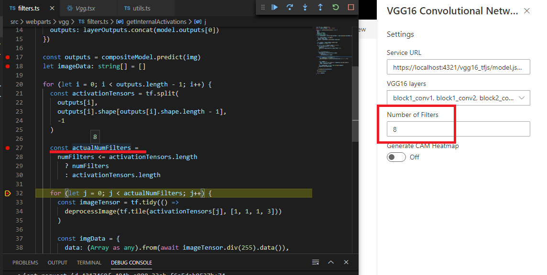Open the PROBLEMS panel tab
This screenshot has height=275, width=547.
pos(25,263)
